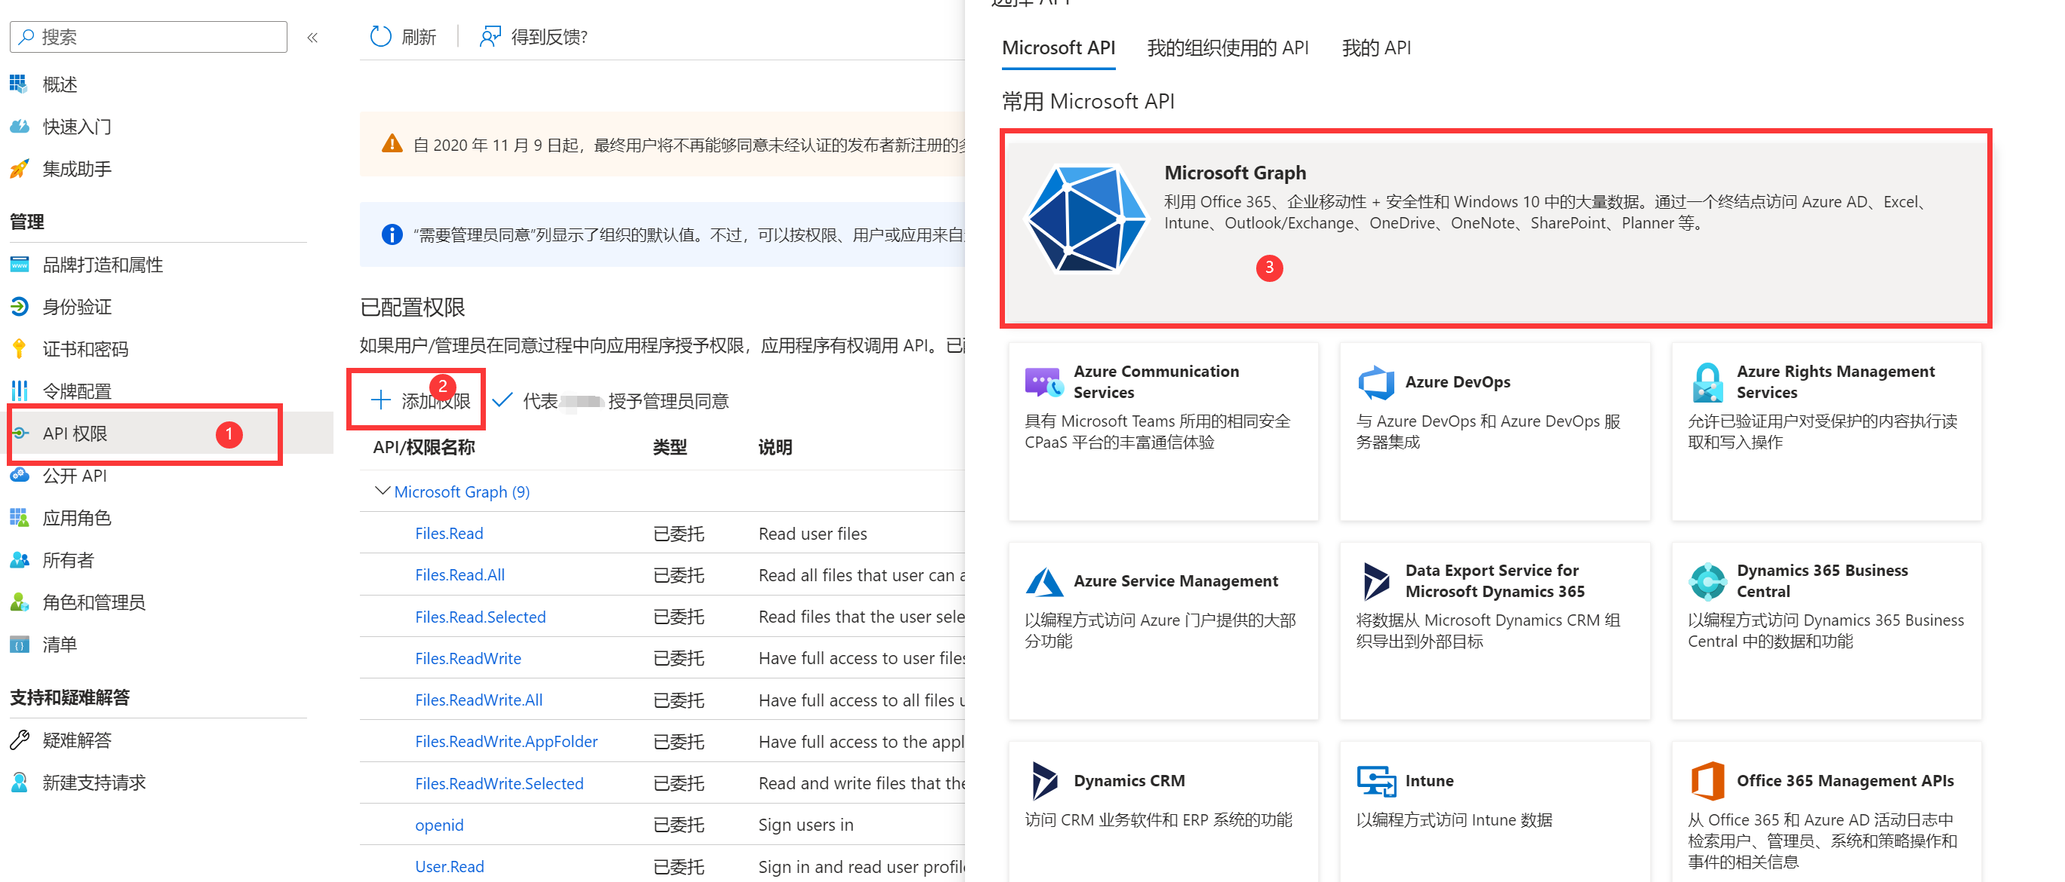Switch to the 我的 API tab
This screenshot has height=882, width=2065.
tap(1375, 47)
